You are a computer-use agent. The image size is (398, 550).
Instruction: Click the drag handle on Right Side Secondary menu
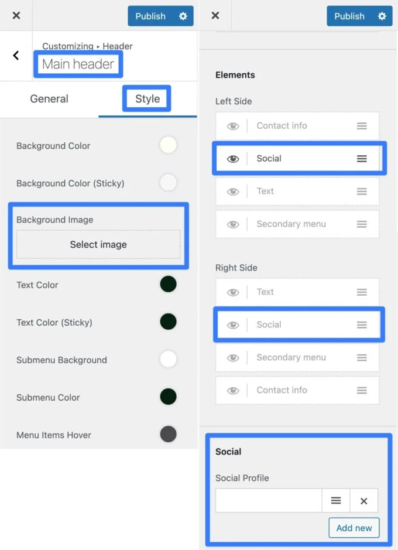click(362, 358)
